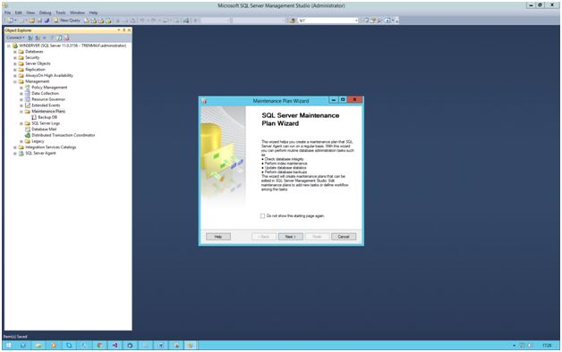This screenshot has width=562, height=352.
Task: Click the Next button in the wizard
Action: 290,237
